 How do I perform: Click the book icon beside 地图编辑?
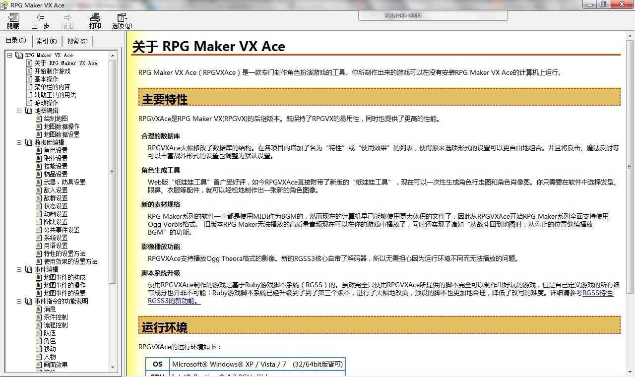click(29, 111)
